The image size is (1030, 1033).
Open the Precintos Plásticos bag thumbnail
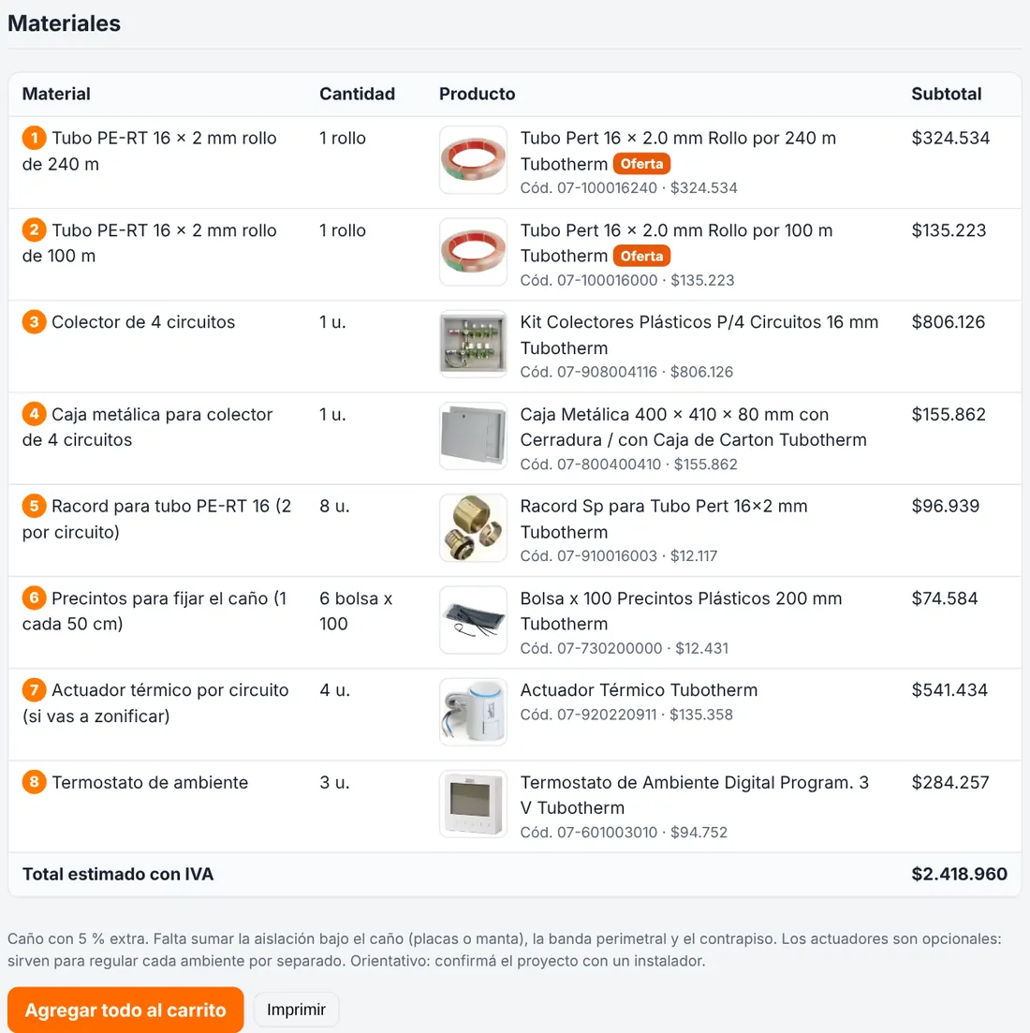click(x=473, y=620)
